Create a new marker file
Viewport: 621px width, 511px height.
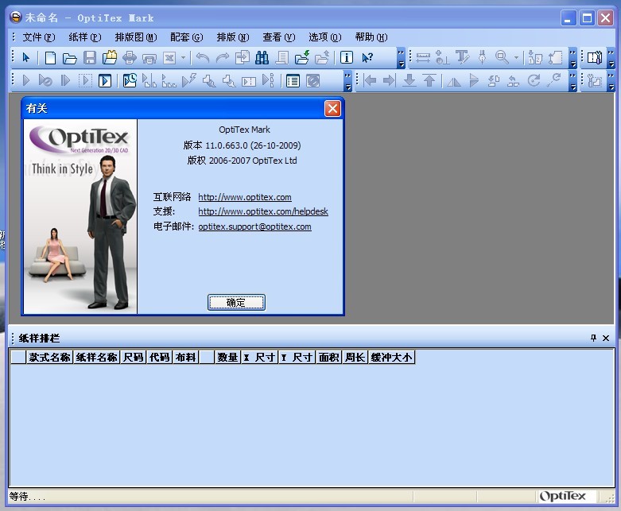50,58
